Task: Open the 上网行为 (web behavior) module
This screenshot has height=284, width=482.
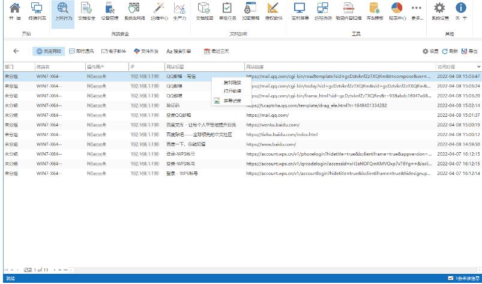Action: point(62,11)
